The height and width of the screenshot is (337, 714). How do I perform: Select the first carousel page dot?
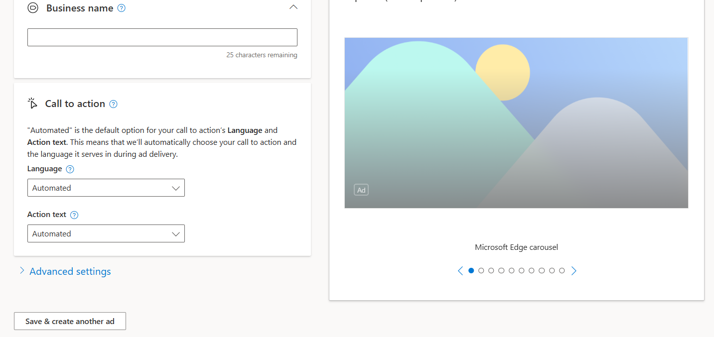(x=471, y=271)
